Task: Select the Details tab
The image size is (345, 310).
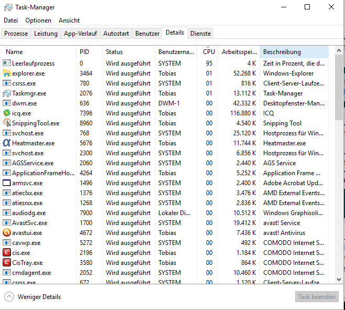Action: click(x=175, y=33)
